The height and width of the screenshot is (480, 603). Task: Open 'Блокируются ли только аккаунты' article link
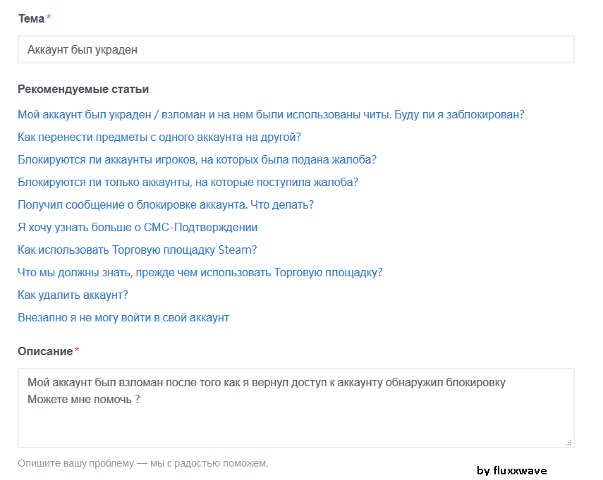point(188,182)
